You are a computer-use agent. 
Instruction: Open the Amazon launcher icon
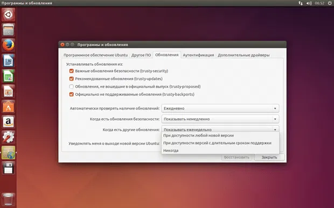click(8, 122)
